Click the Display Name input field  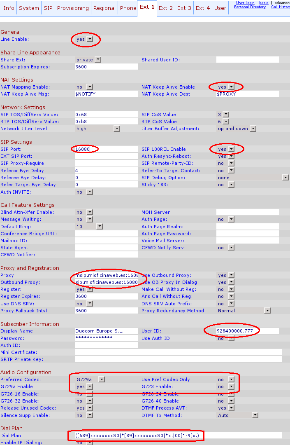tap(106, 331)
